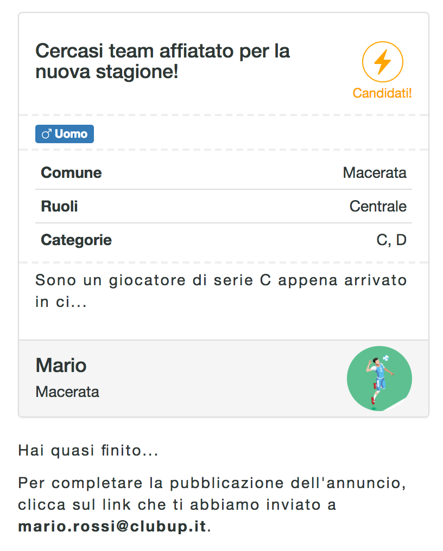Click the "Comune" row label
443x551 pixels.
(x=71, y=173)
